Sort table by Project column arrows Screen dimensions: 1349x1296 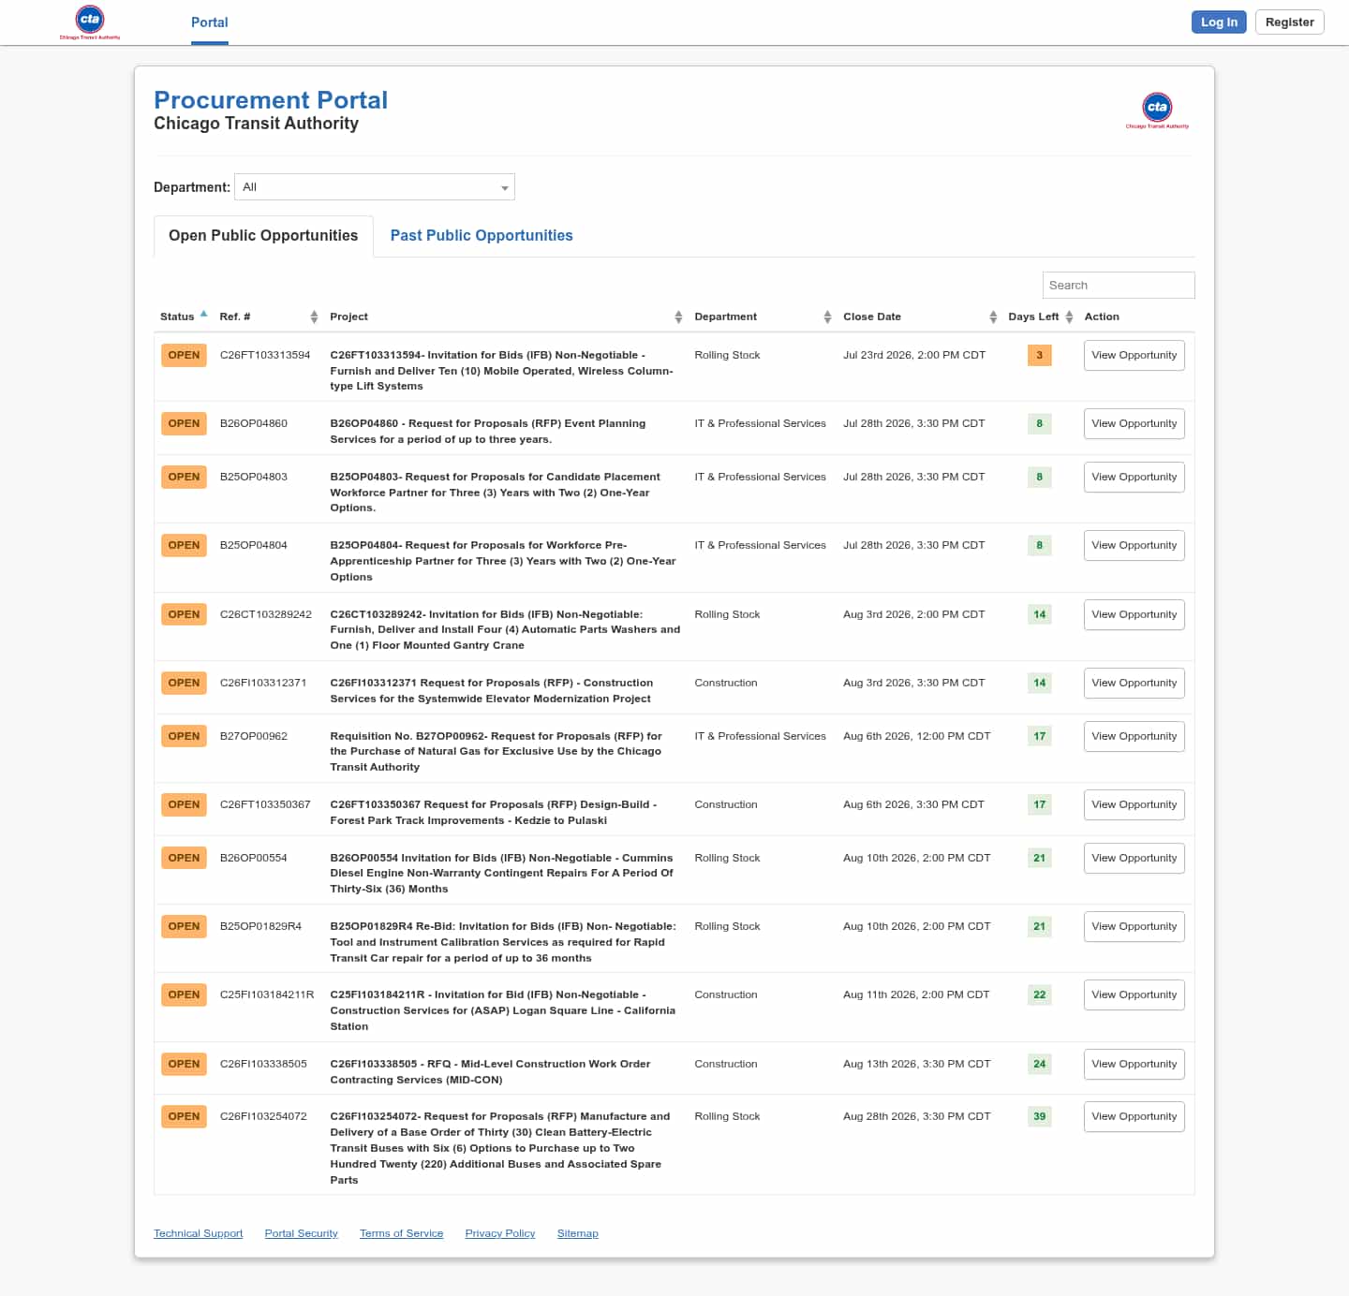(x=678, y=317)
